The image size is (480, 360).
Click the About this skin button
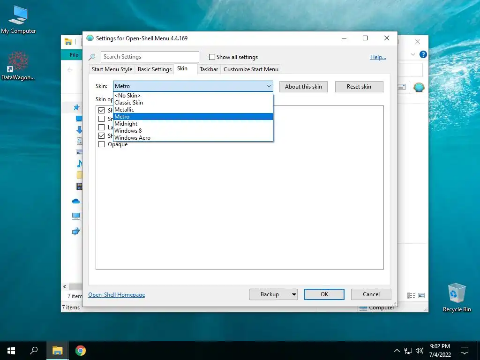[x=303, y=87]
